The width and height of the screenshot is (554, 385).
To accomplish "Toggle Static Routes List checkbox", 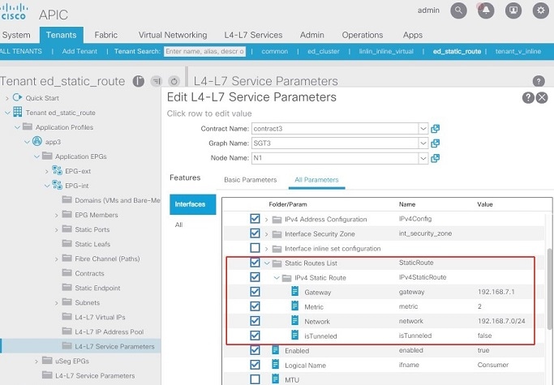I will [255, 263].
